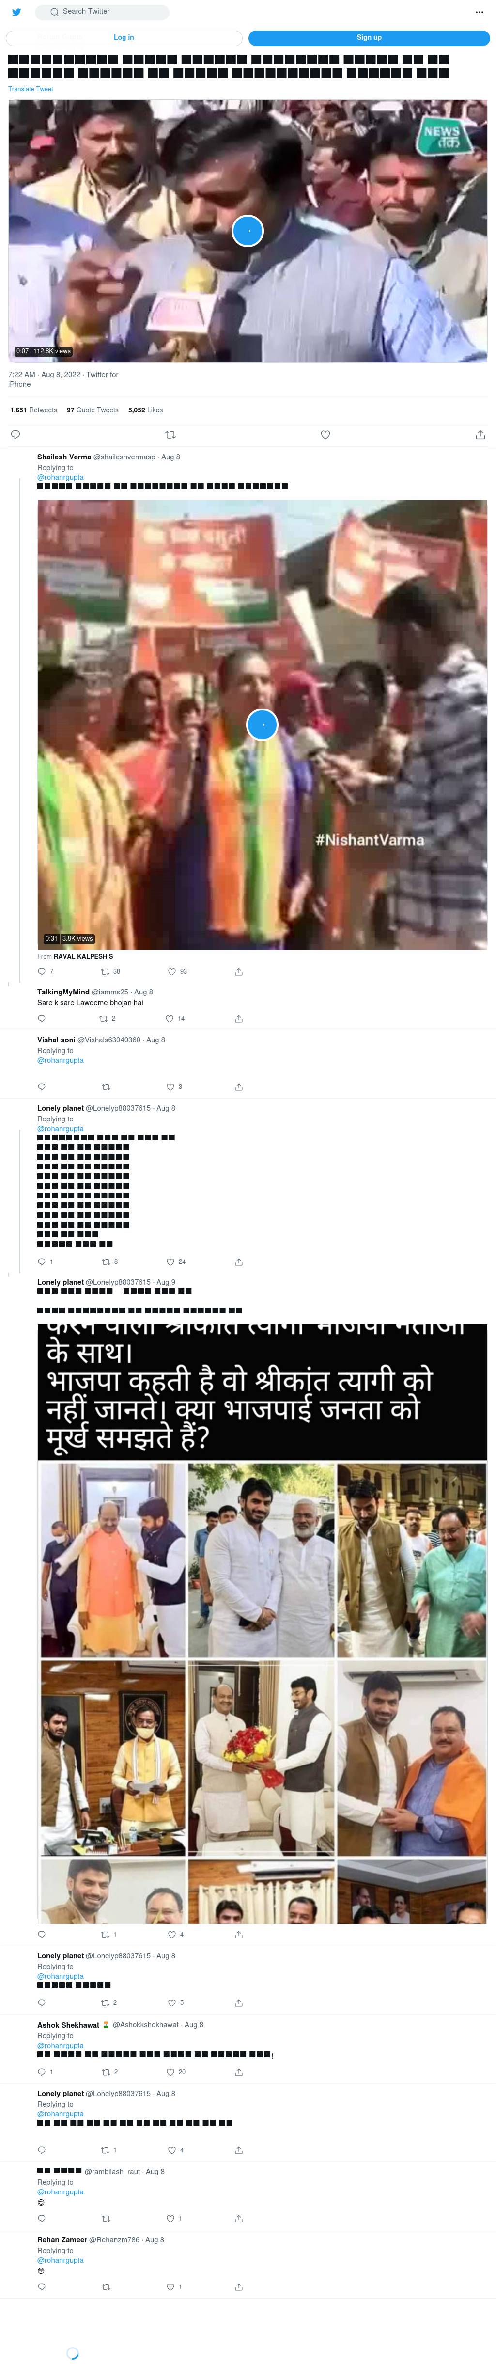Click retweet icon under main tweet

pos(170,435)
